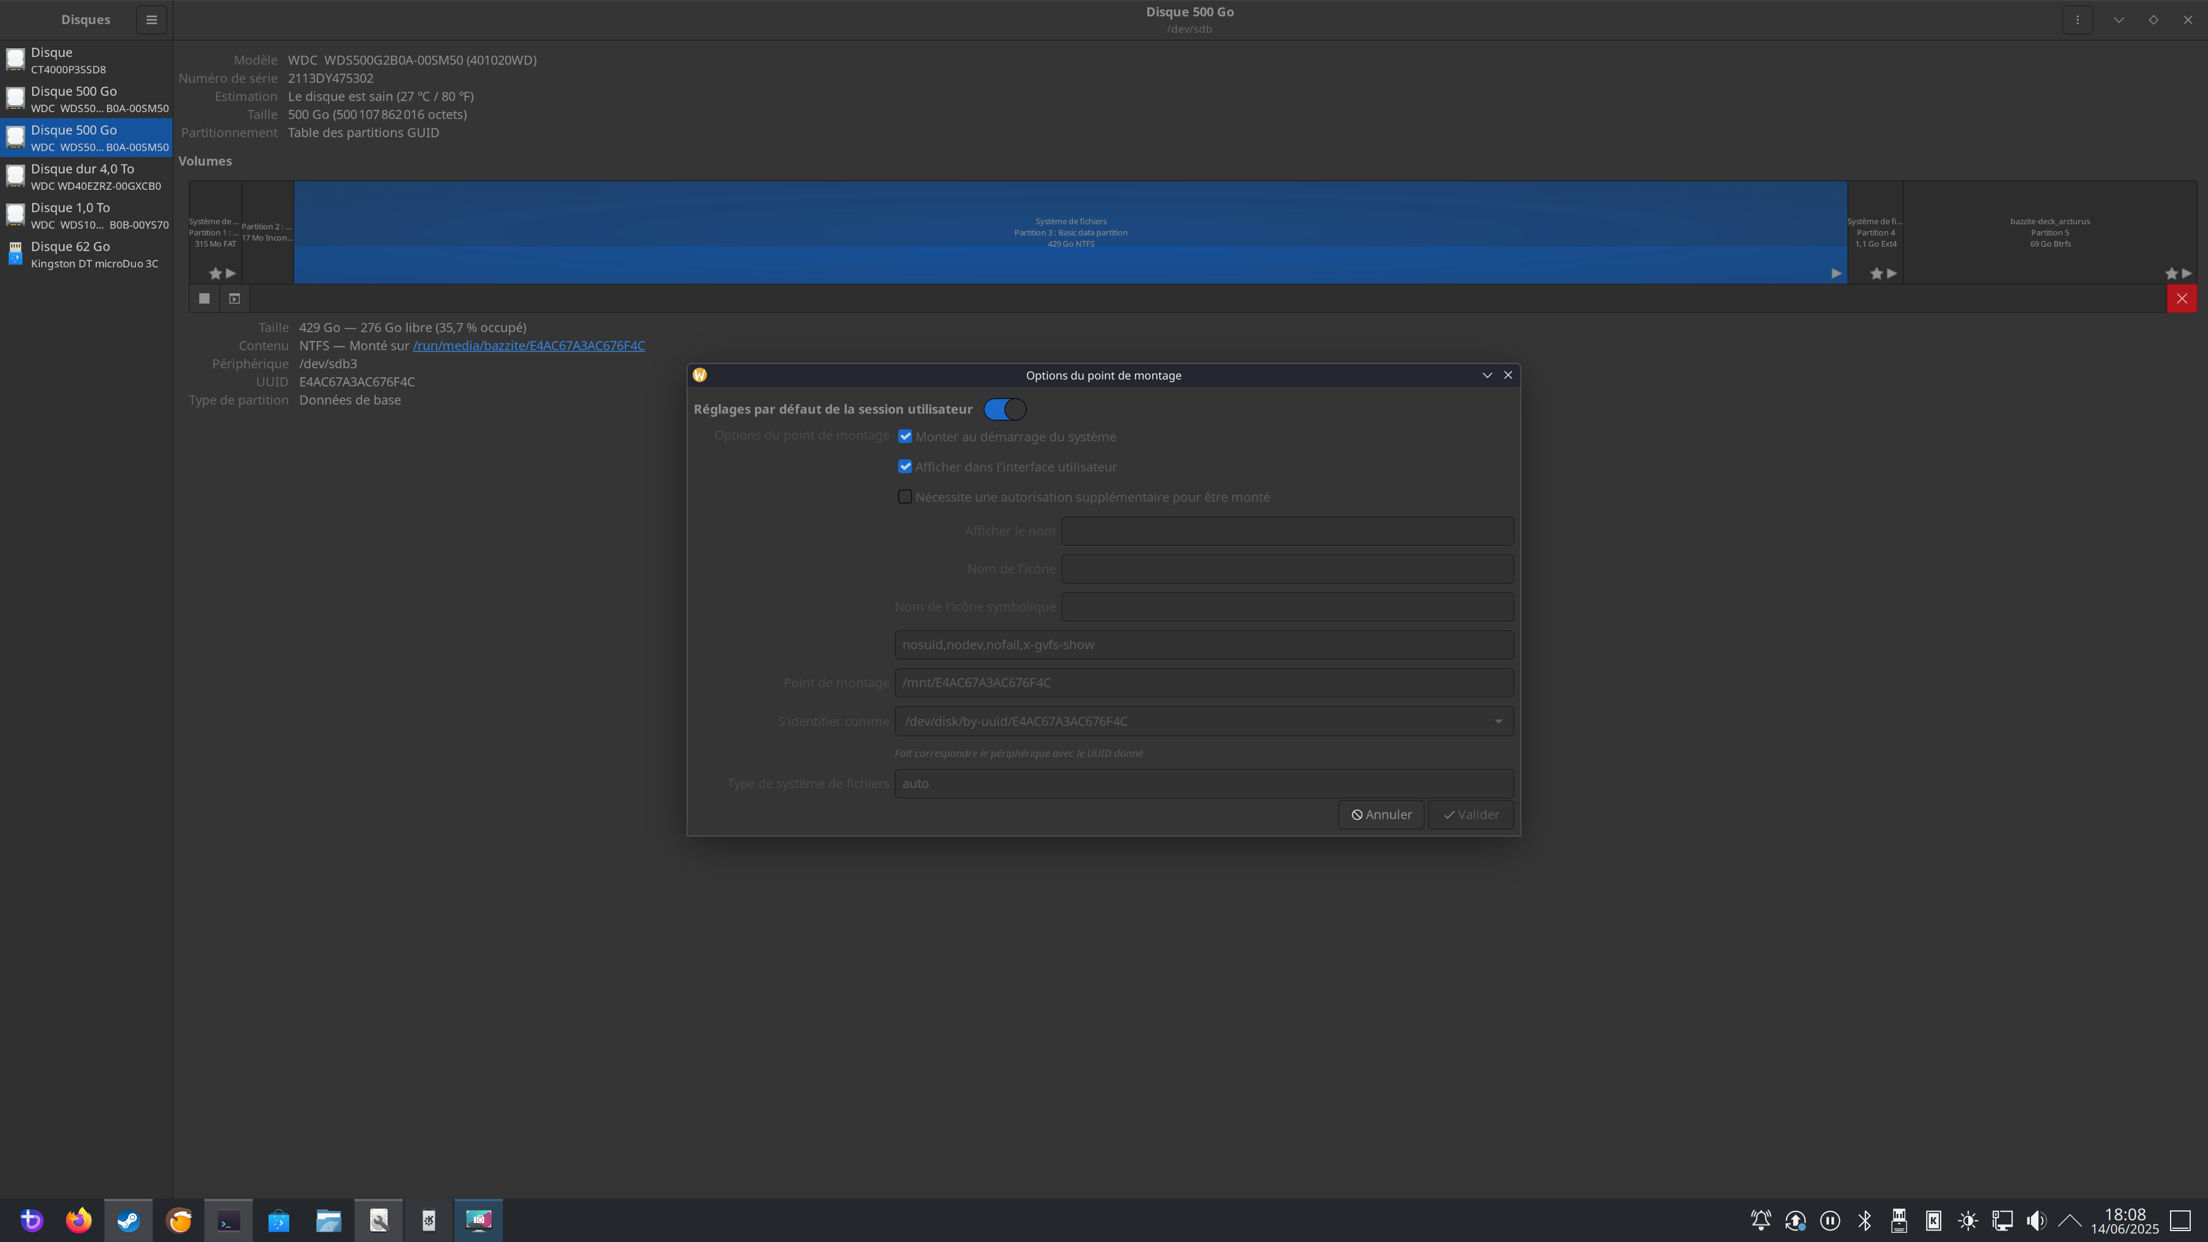Click the red delete partition button
Screen dimensions: 2208x1242
pyautogui.click(x=2182, y=298)
